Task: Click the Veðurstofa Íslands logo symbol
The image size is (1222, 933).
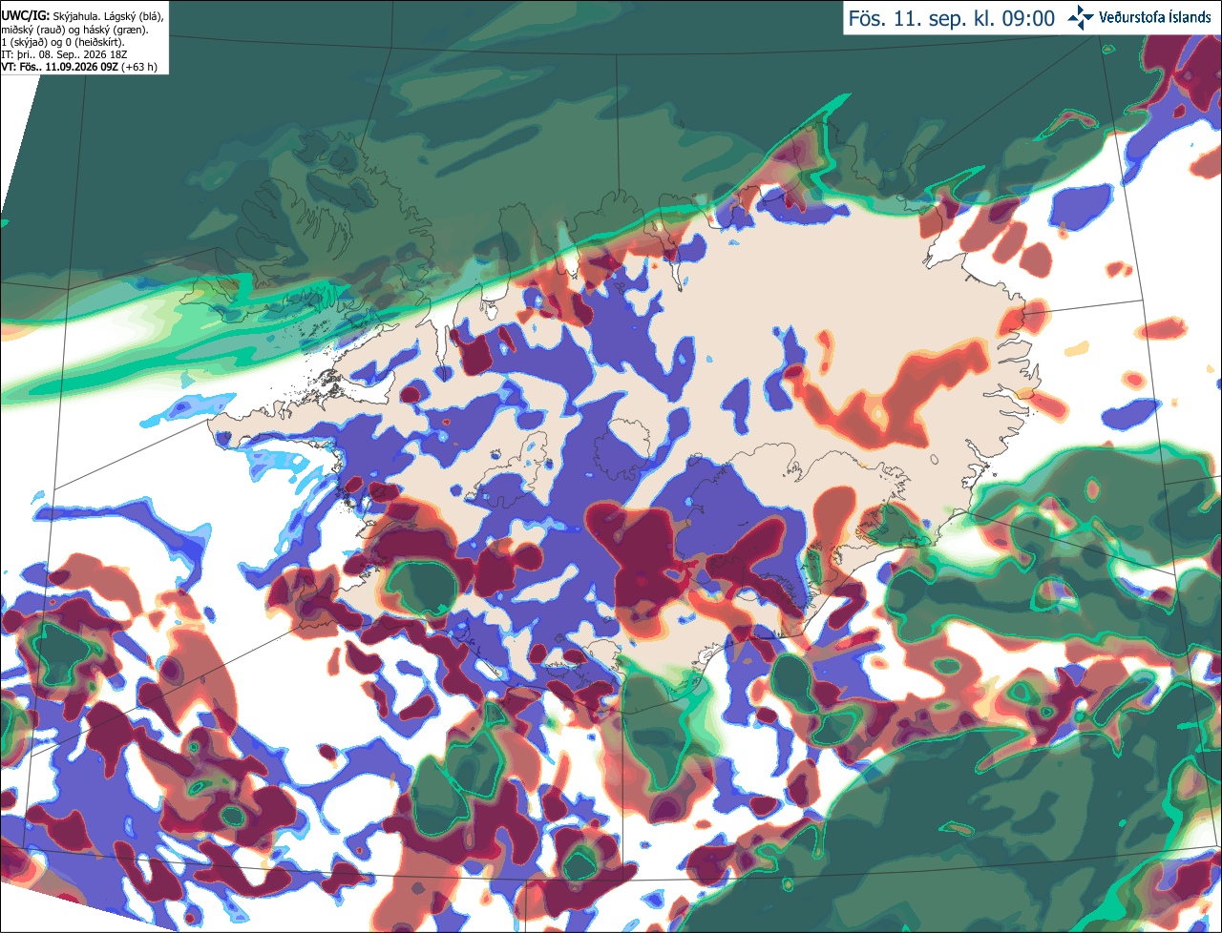Action: [1081, 17]
